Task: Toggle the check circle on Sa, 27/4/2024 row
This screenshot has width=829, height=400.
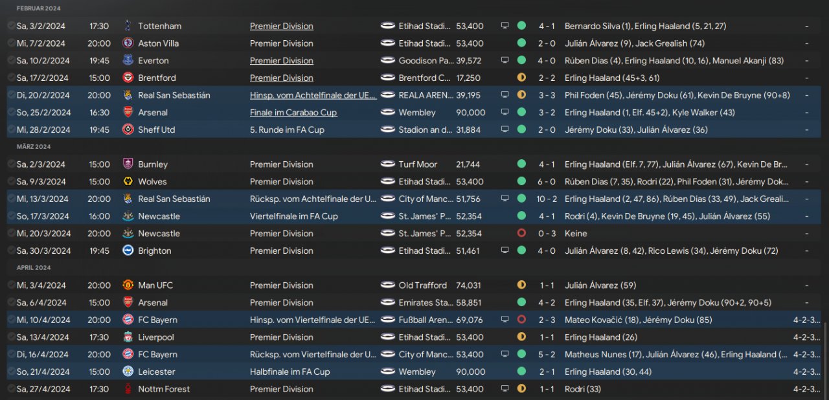Action: [x=11, y=389]
